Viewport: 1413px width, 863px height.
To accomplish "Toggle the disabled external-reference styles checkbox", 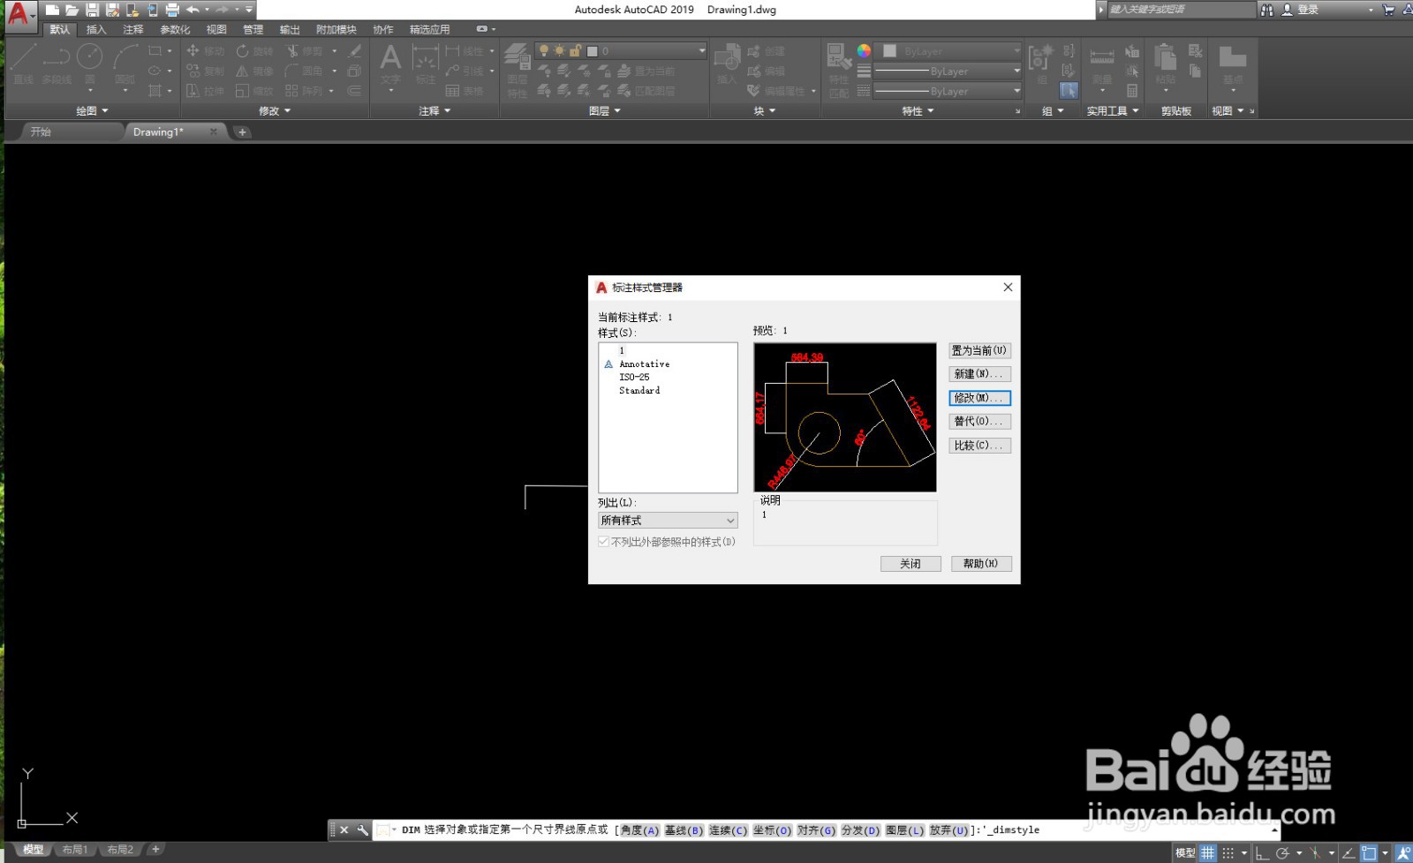I will (x=604, y=542).
